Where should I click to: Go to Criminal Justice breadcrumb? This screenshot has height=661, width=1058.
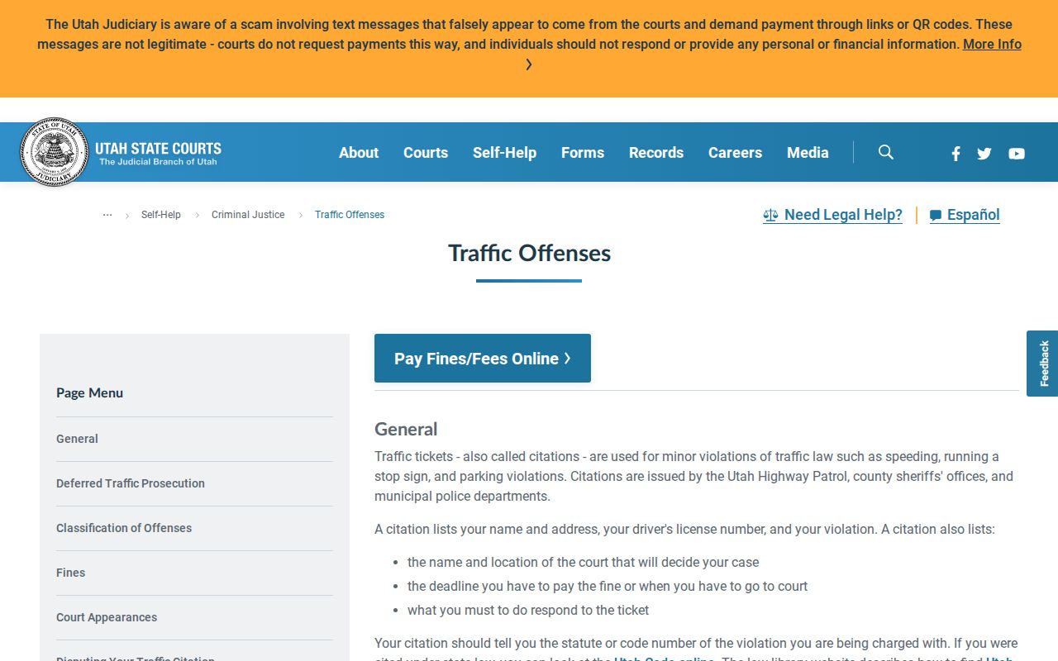pyautogui.click(x=248, y=215)
